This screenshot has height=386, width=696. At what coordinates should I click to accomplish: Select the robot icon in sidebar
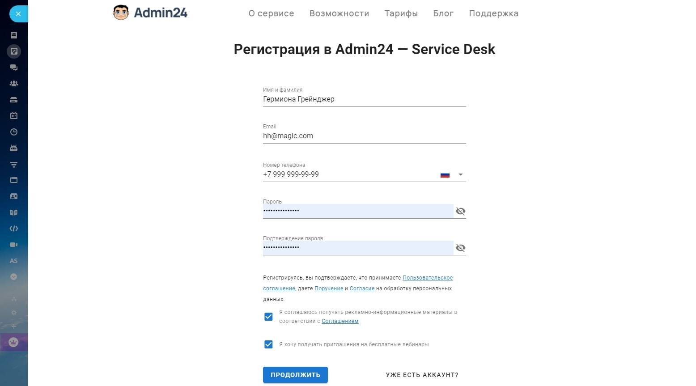coord(14,148)
